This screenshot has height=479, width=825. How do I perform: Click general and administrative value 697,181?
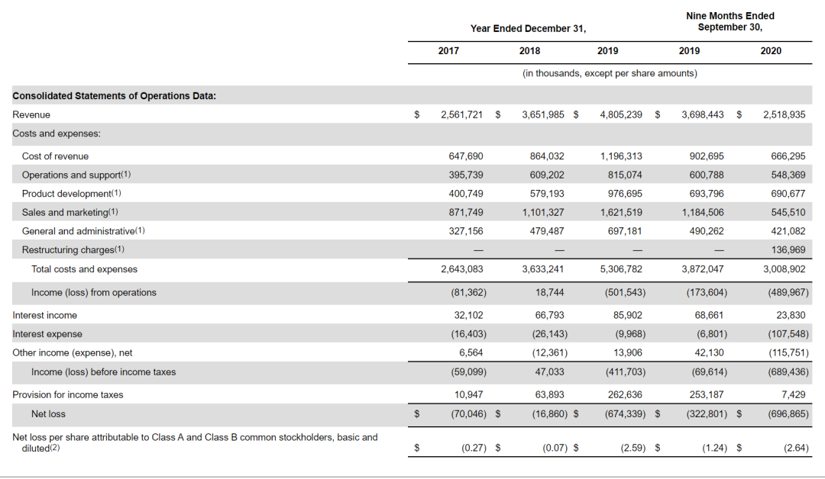pyautogui.click(x=625, y=231)
